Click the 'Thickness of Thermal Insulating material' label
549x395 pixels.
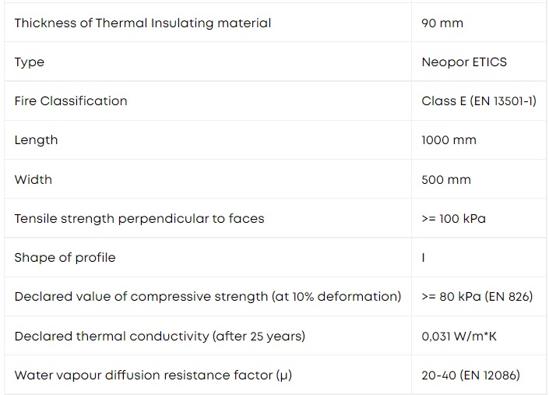tap(143, 23)
